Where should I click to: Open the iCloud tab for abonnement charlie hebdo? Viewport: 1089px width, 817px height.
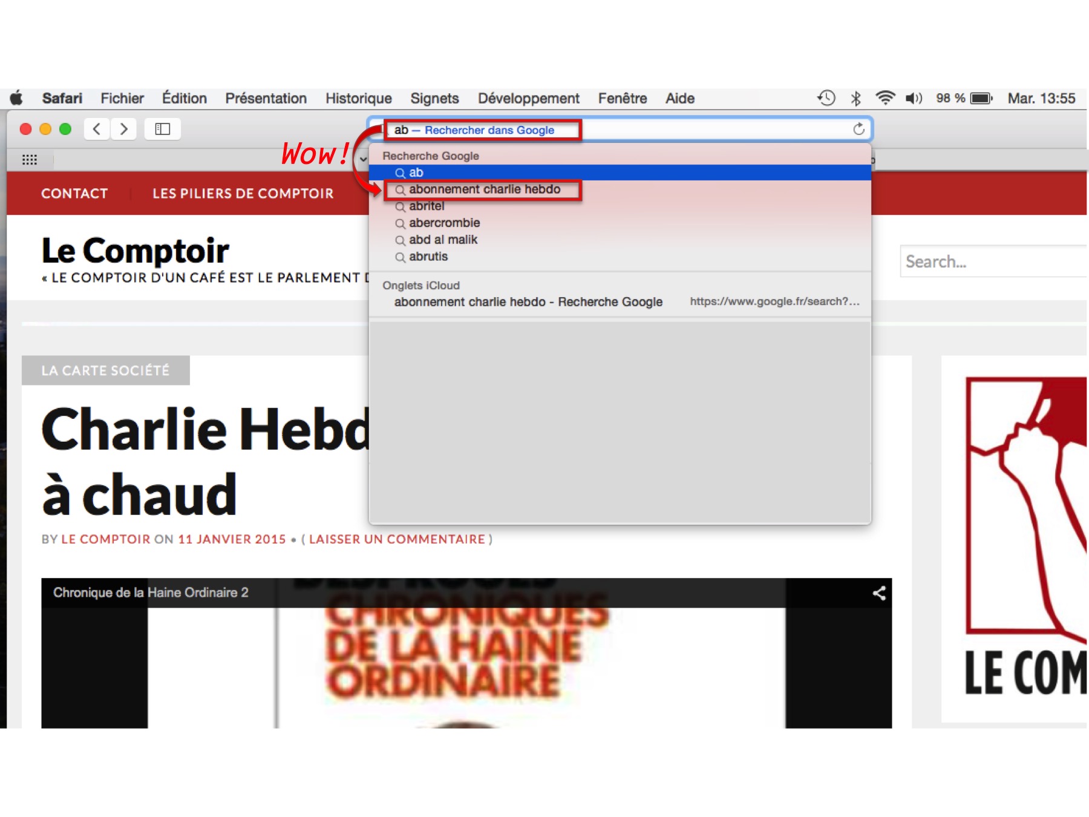[x=528, y=301]
